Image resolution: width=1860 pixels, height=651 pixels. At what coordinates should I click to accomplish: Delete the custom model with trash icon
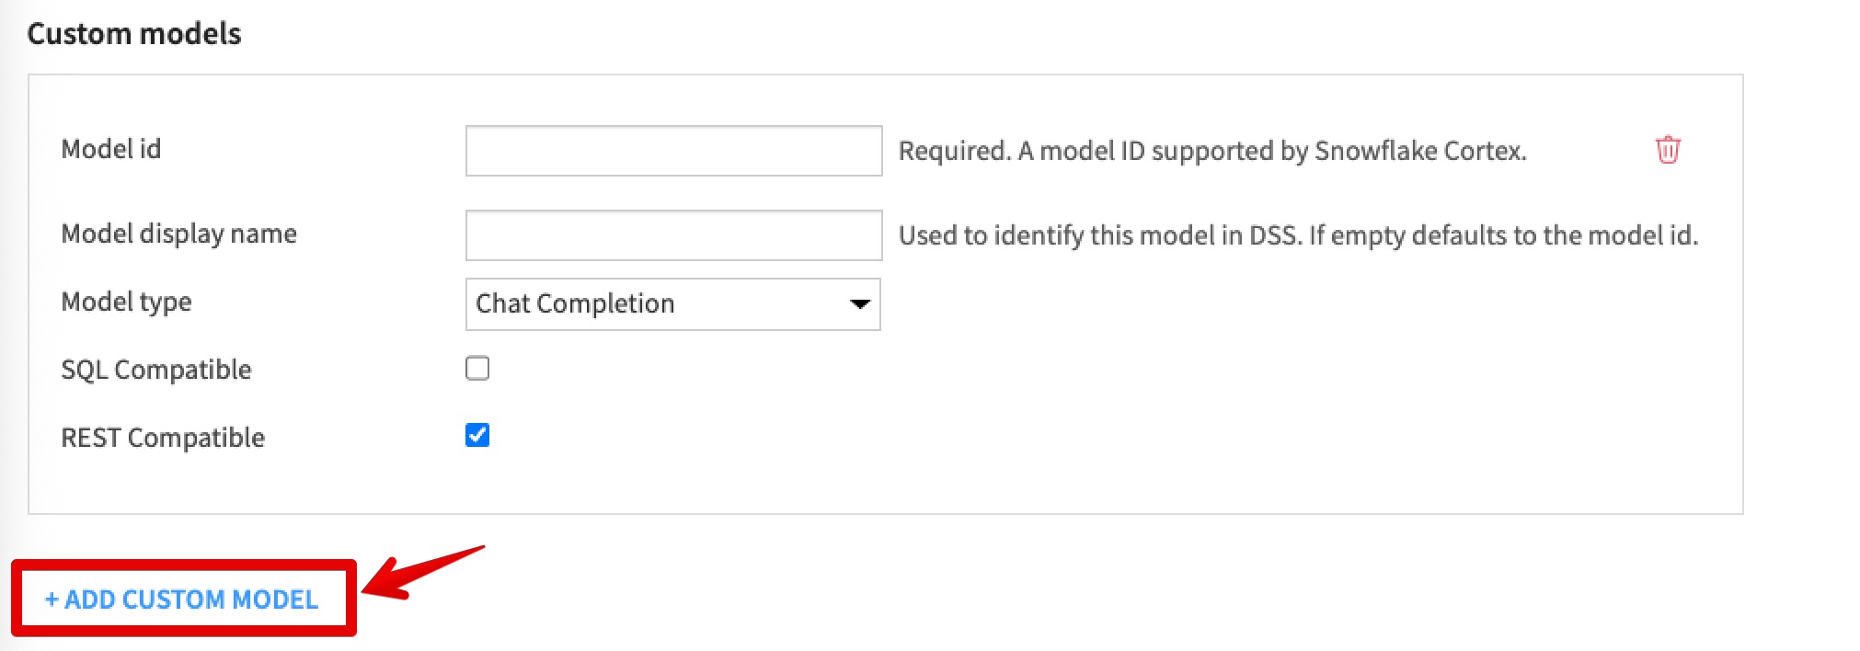pyautogui.click(x=1667, y=150)
